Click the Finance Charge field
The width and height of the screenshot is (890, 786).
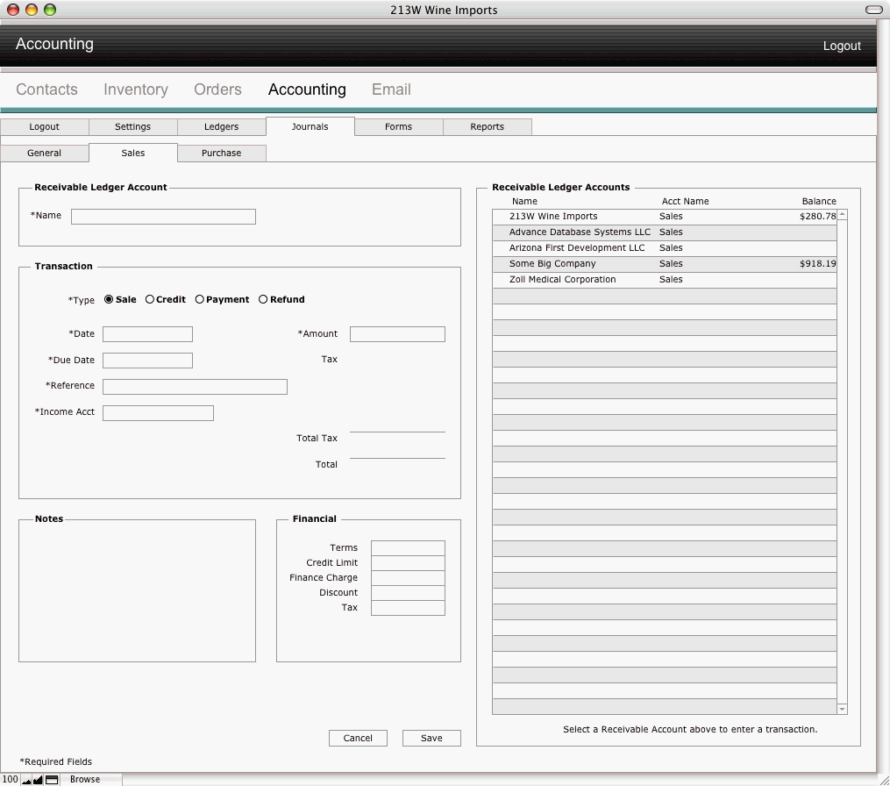click(408, 577)
